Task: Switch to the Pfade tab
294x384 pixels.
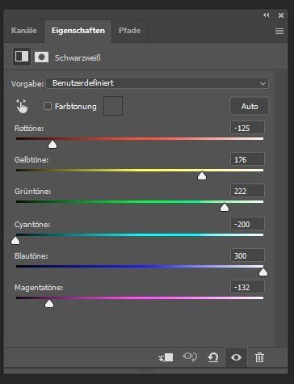Action: click(x=129, y=31)
